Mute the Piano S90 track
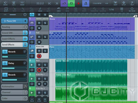 pyautogui.click(x=39, y=51)
